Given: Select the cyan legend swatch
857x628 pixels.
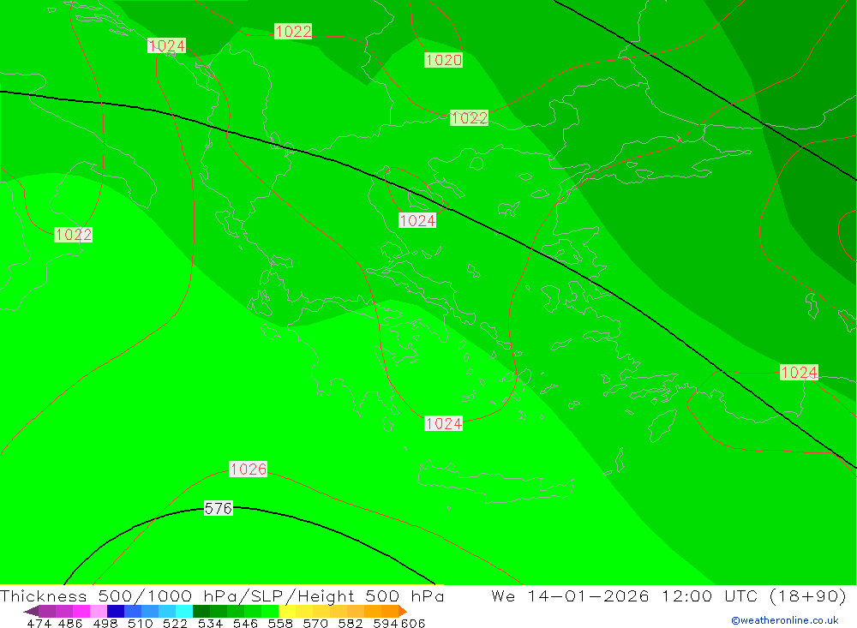Looking at the screenshot, I should (x=184, y=611).
